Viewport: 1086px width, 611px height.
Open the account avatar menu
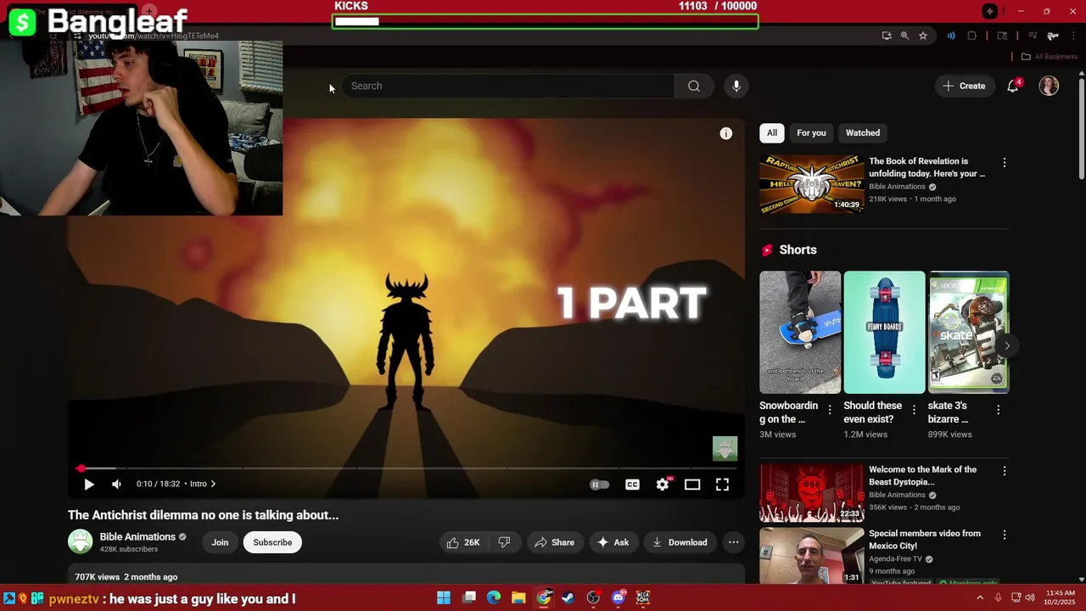(x=1050, y=86)
